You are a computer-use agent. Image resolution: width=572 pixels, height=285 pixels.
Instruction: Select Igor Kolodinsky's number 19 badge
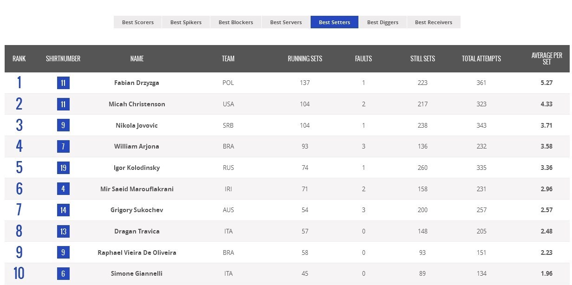click(x=63, y=168)
